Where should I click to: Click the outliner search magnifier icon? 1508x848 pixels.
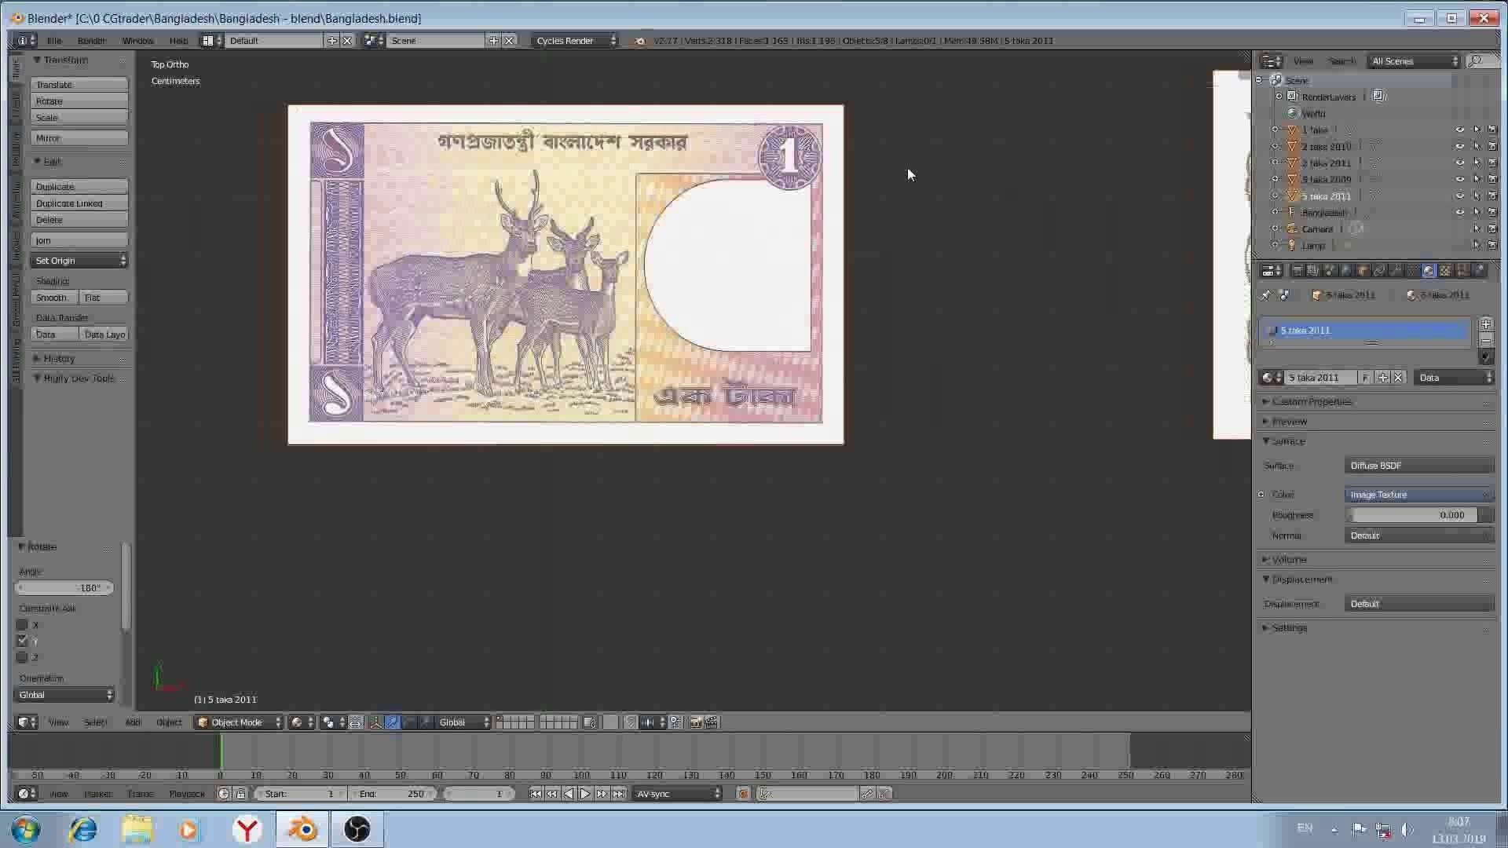1474,61
